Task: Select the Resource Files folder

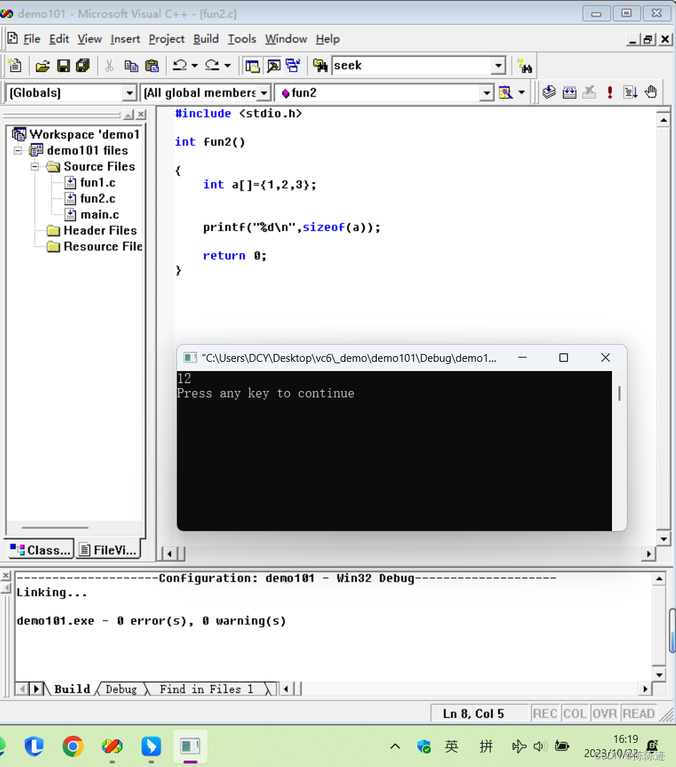Action: pyautogui.click(x=103, y=247)
